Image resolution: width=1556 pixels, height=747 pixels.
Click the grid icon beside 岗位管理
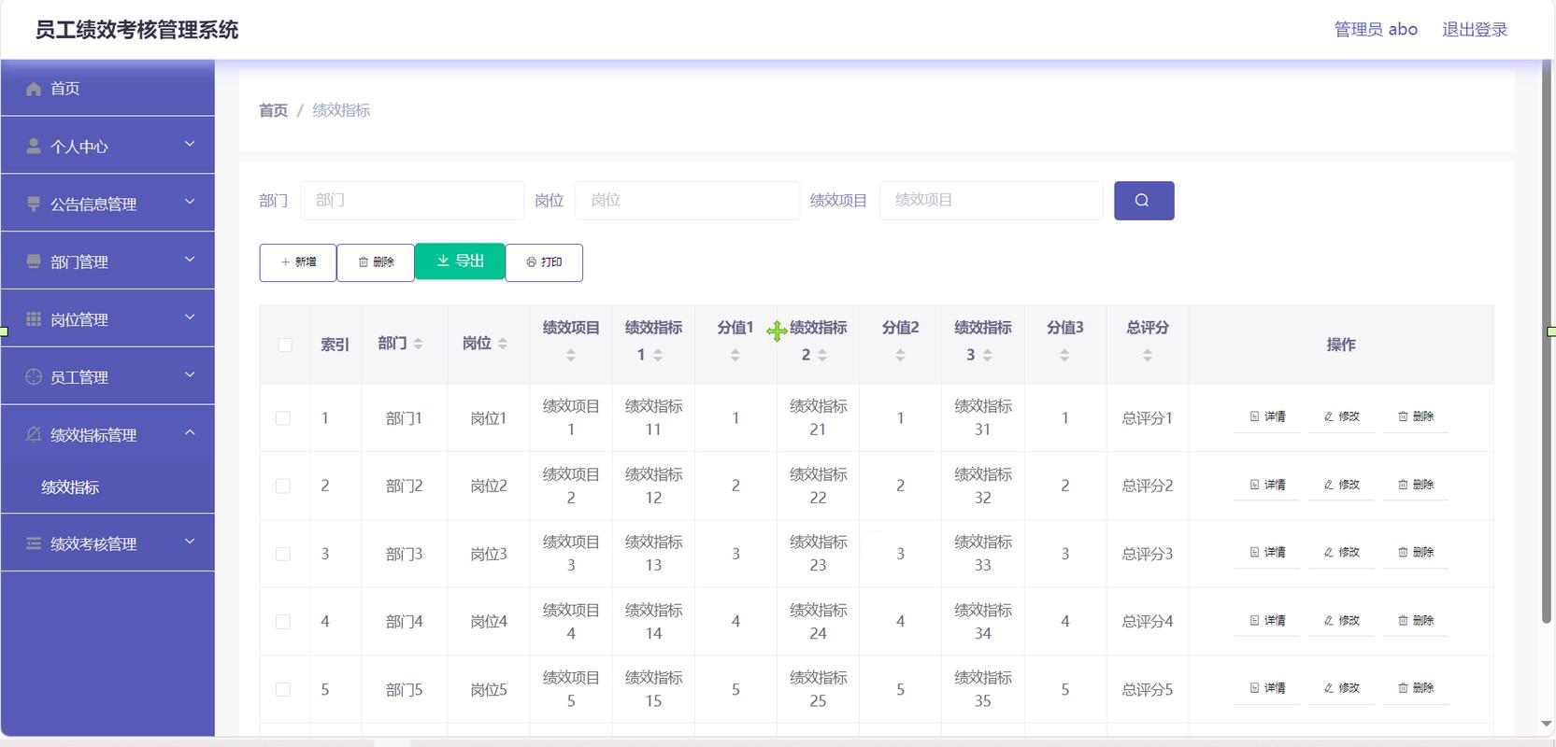coord(34,319)
